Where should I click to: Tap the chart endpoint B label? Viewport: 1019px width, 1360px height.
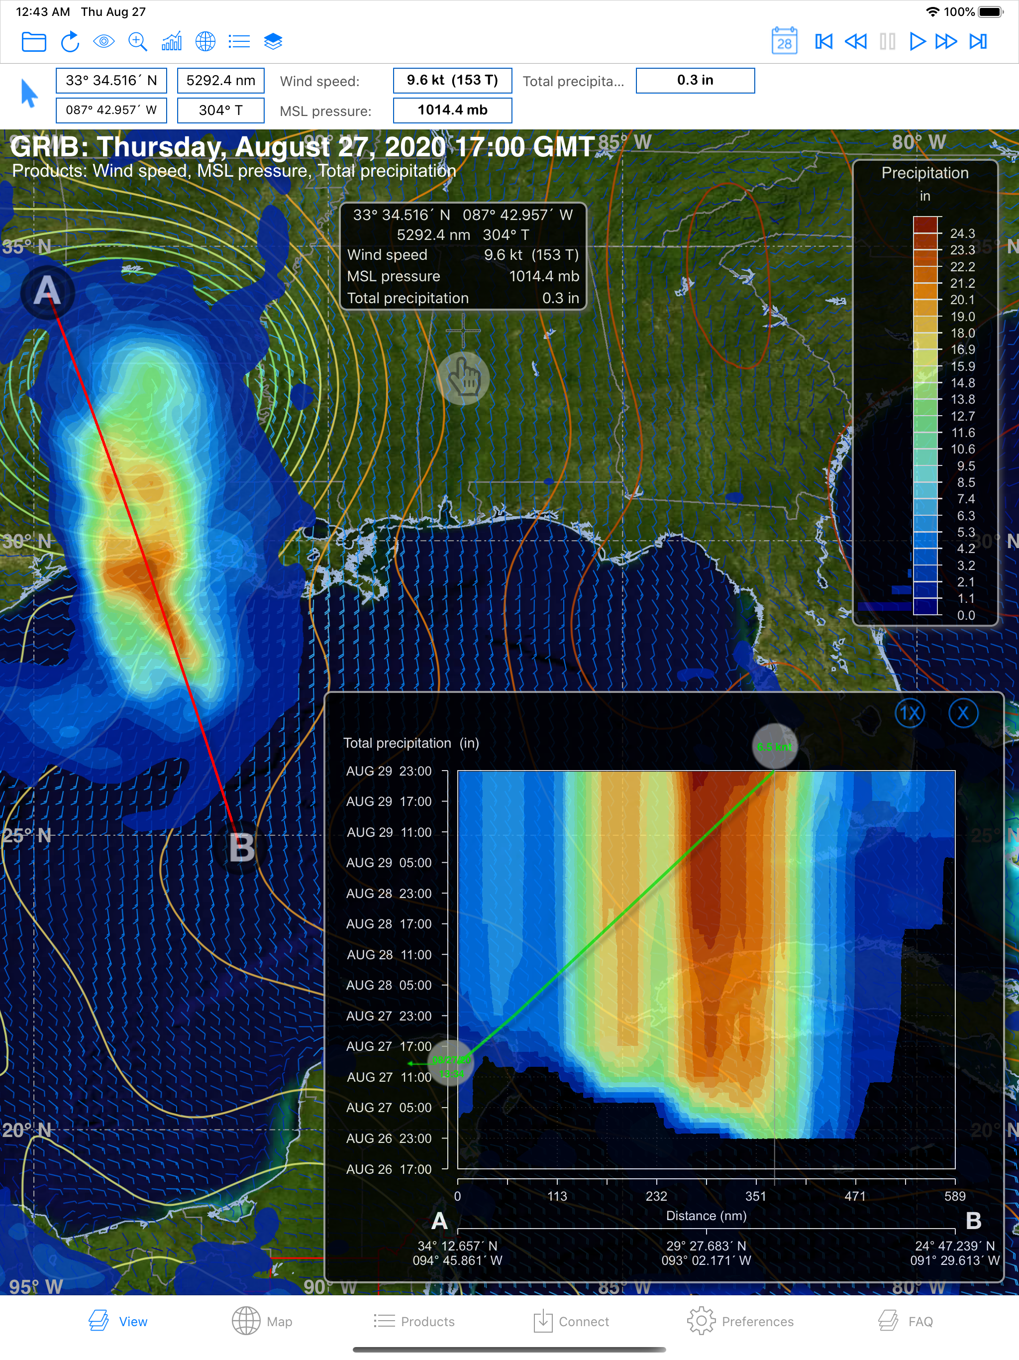[x=974, y=1221]
